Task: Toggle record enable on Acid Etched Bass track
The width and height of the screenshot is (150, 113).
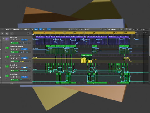Action: [17, 58]
